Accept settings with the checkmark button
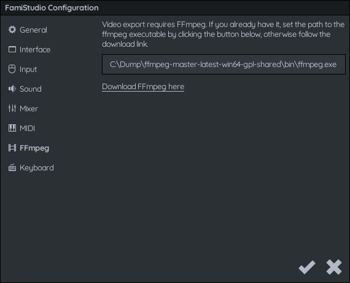Image resolution: width=350 pixels, height=283 pixels. [307, 267]
